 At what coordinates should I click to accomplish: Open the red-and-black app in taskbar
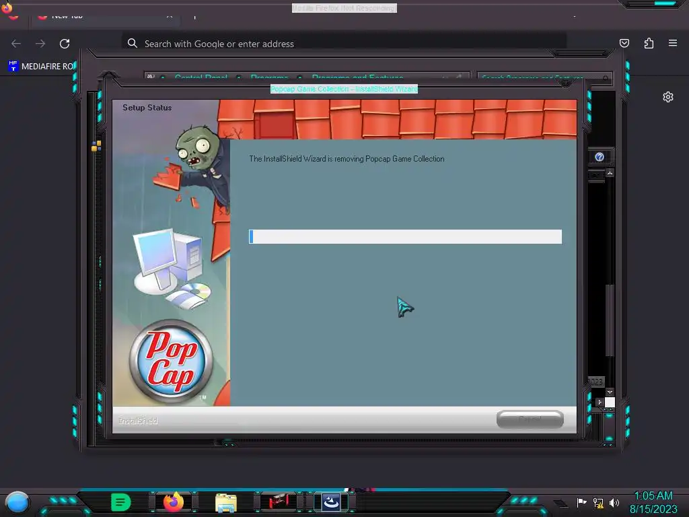point(278,502)
